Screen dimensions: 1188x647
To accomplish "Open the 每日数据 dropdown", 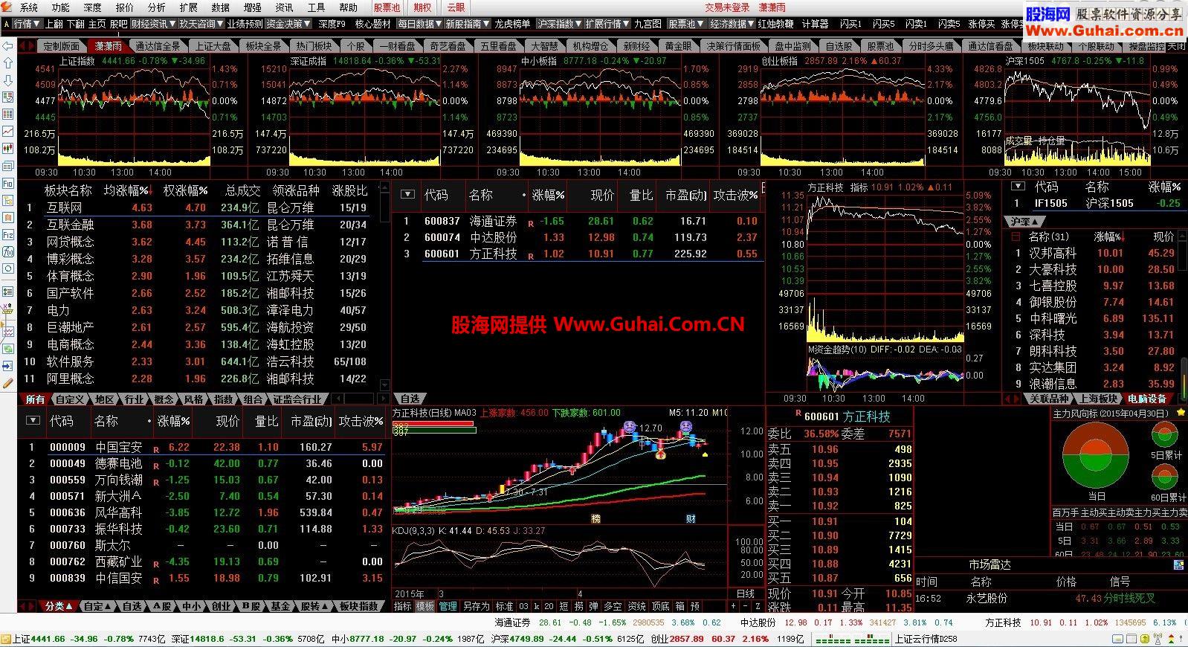I will coord(420,24).
